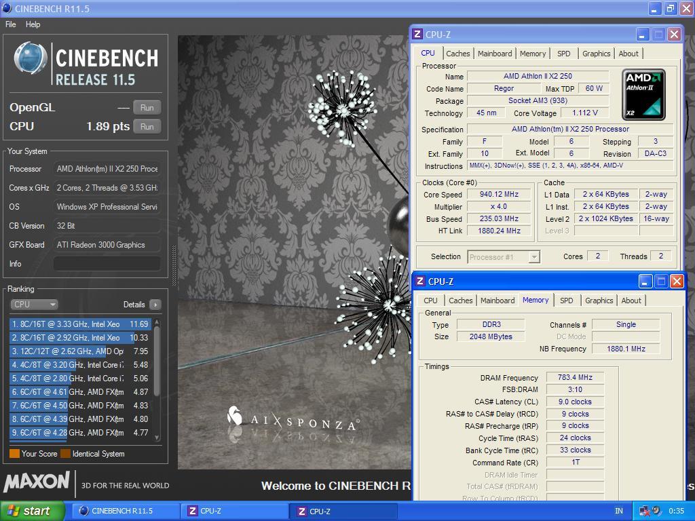Image resolution: width=695 pixels, height=521 pixels.
Task: Click the ranking scrollbar down arrow
Action: coord(157,438)
